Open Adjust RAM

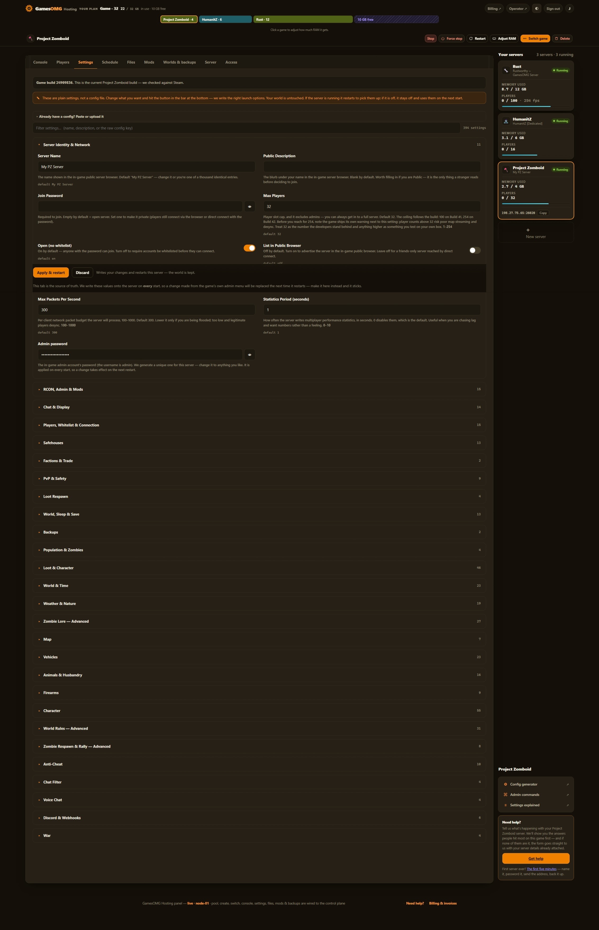tap(504, 39)
